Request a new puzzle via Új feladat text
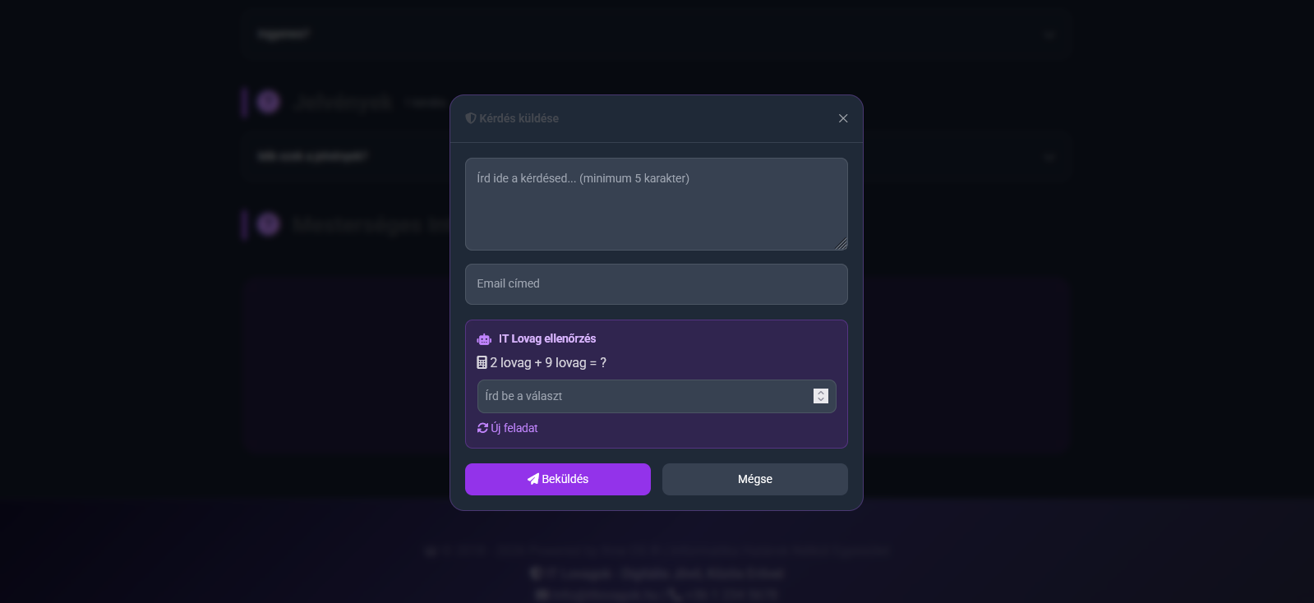Image resolution: width=1314 pixels, height=603 pixels. click(514, 428)
